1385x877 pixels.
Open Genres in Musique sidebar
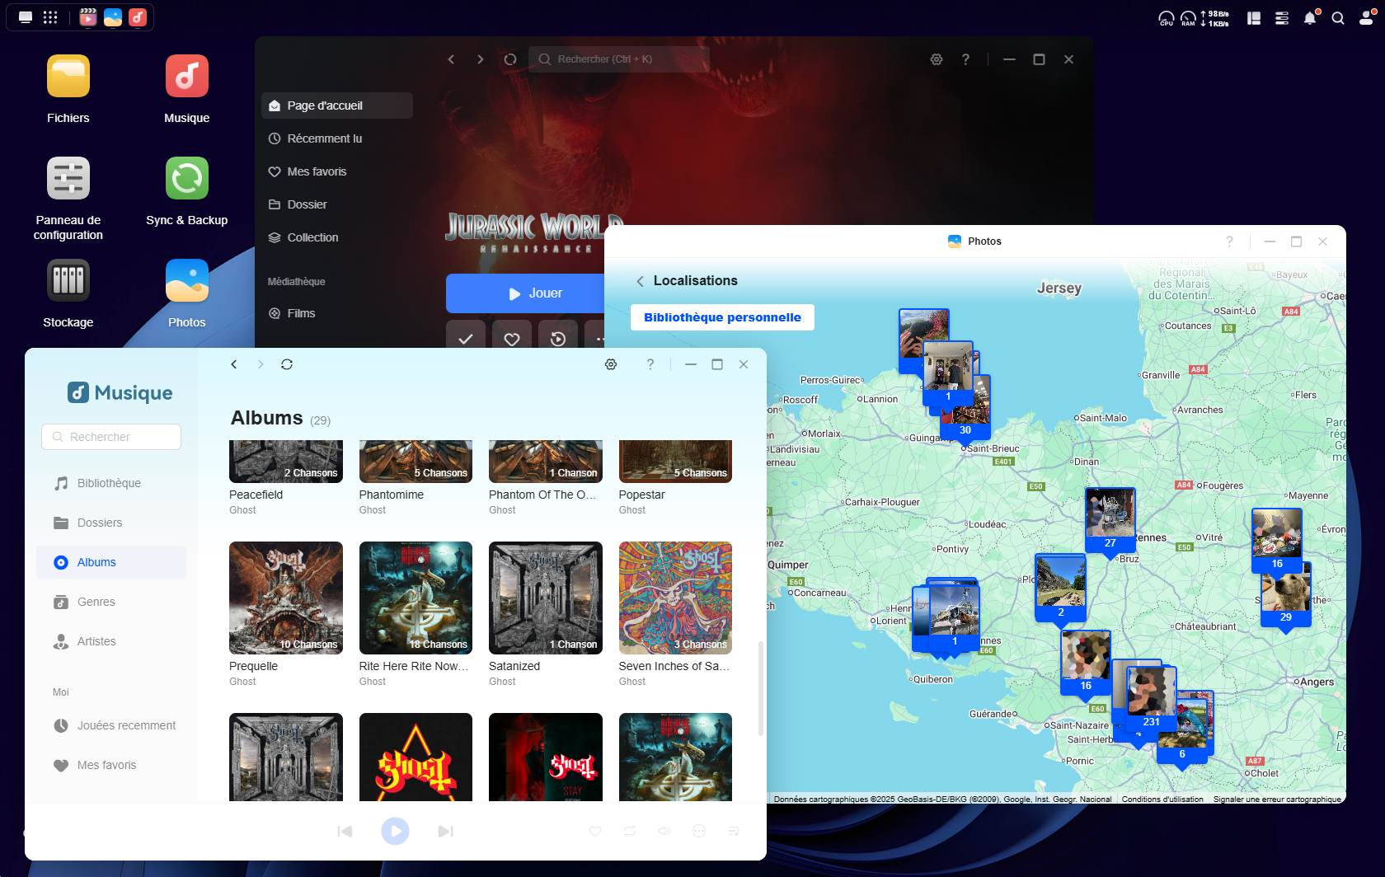point(111,602)
